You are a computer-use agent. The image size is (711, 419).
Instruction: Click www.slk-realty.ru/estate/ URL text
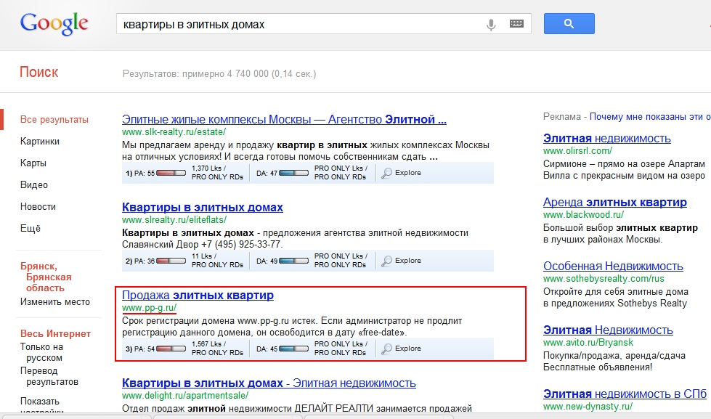click(x=174, y=132)
